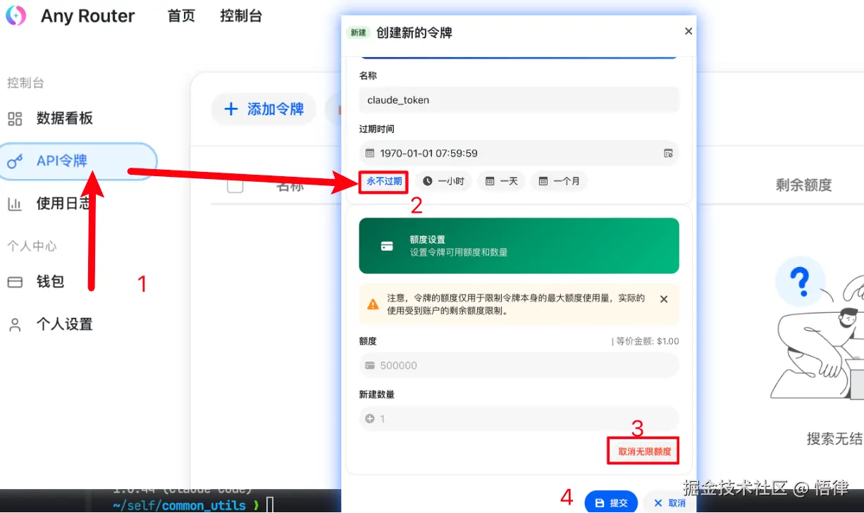The width and height of the screenshot is (864, 513).
Task: Dismiss the quota warning notice
Action: 664,299
